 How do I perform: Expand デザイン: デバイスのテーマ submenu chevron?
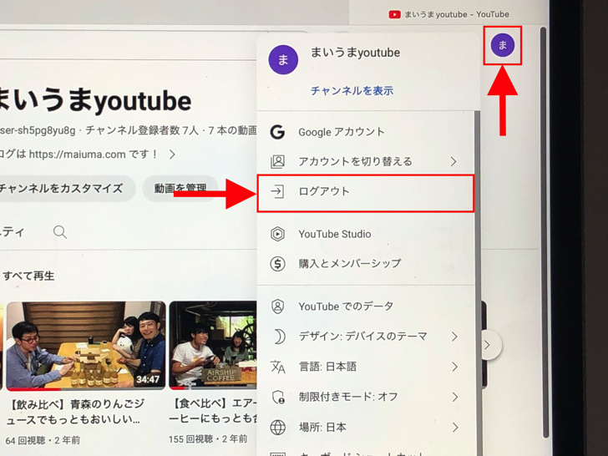coord(454,337)
